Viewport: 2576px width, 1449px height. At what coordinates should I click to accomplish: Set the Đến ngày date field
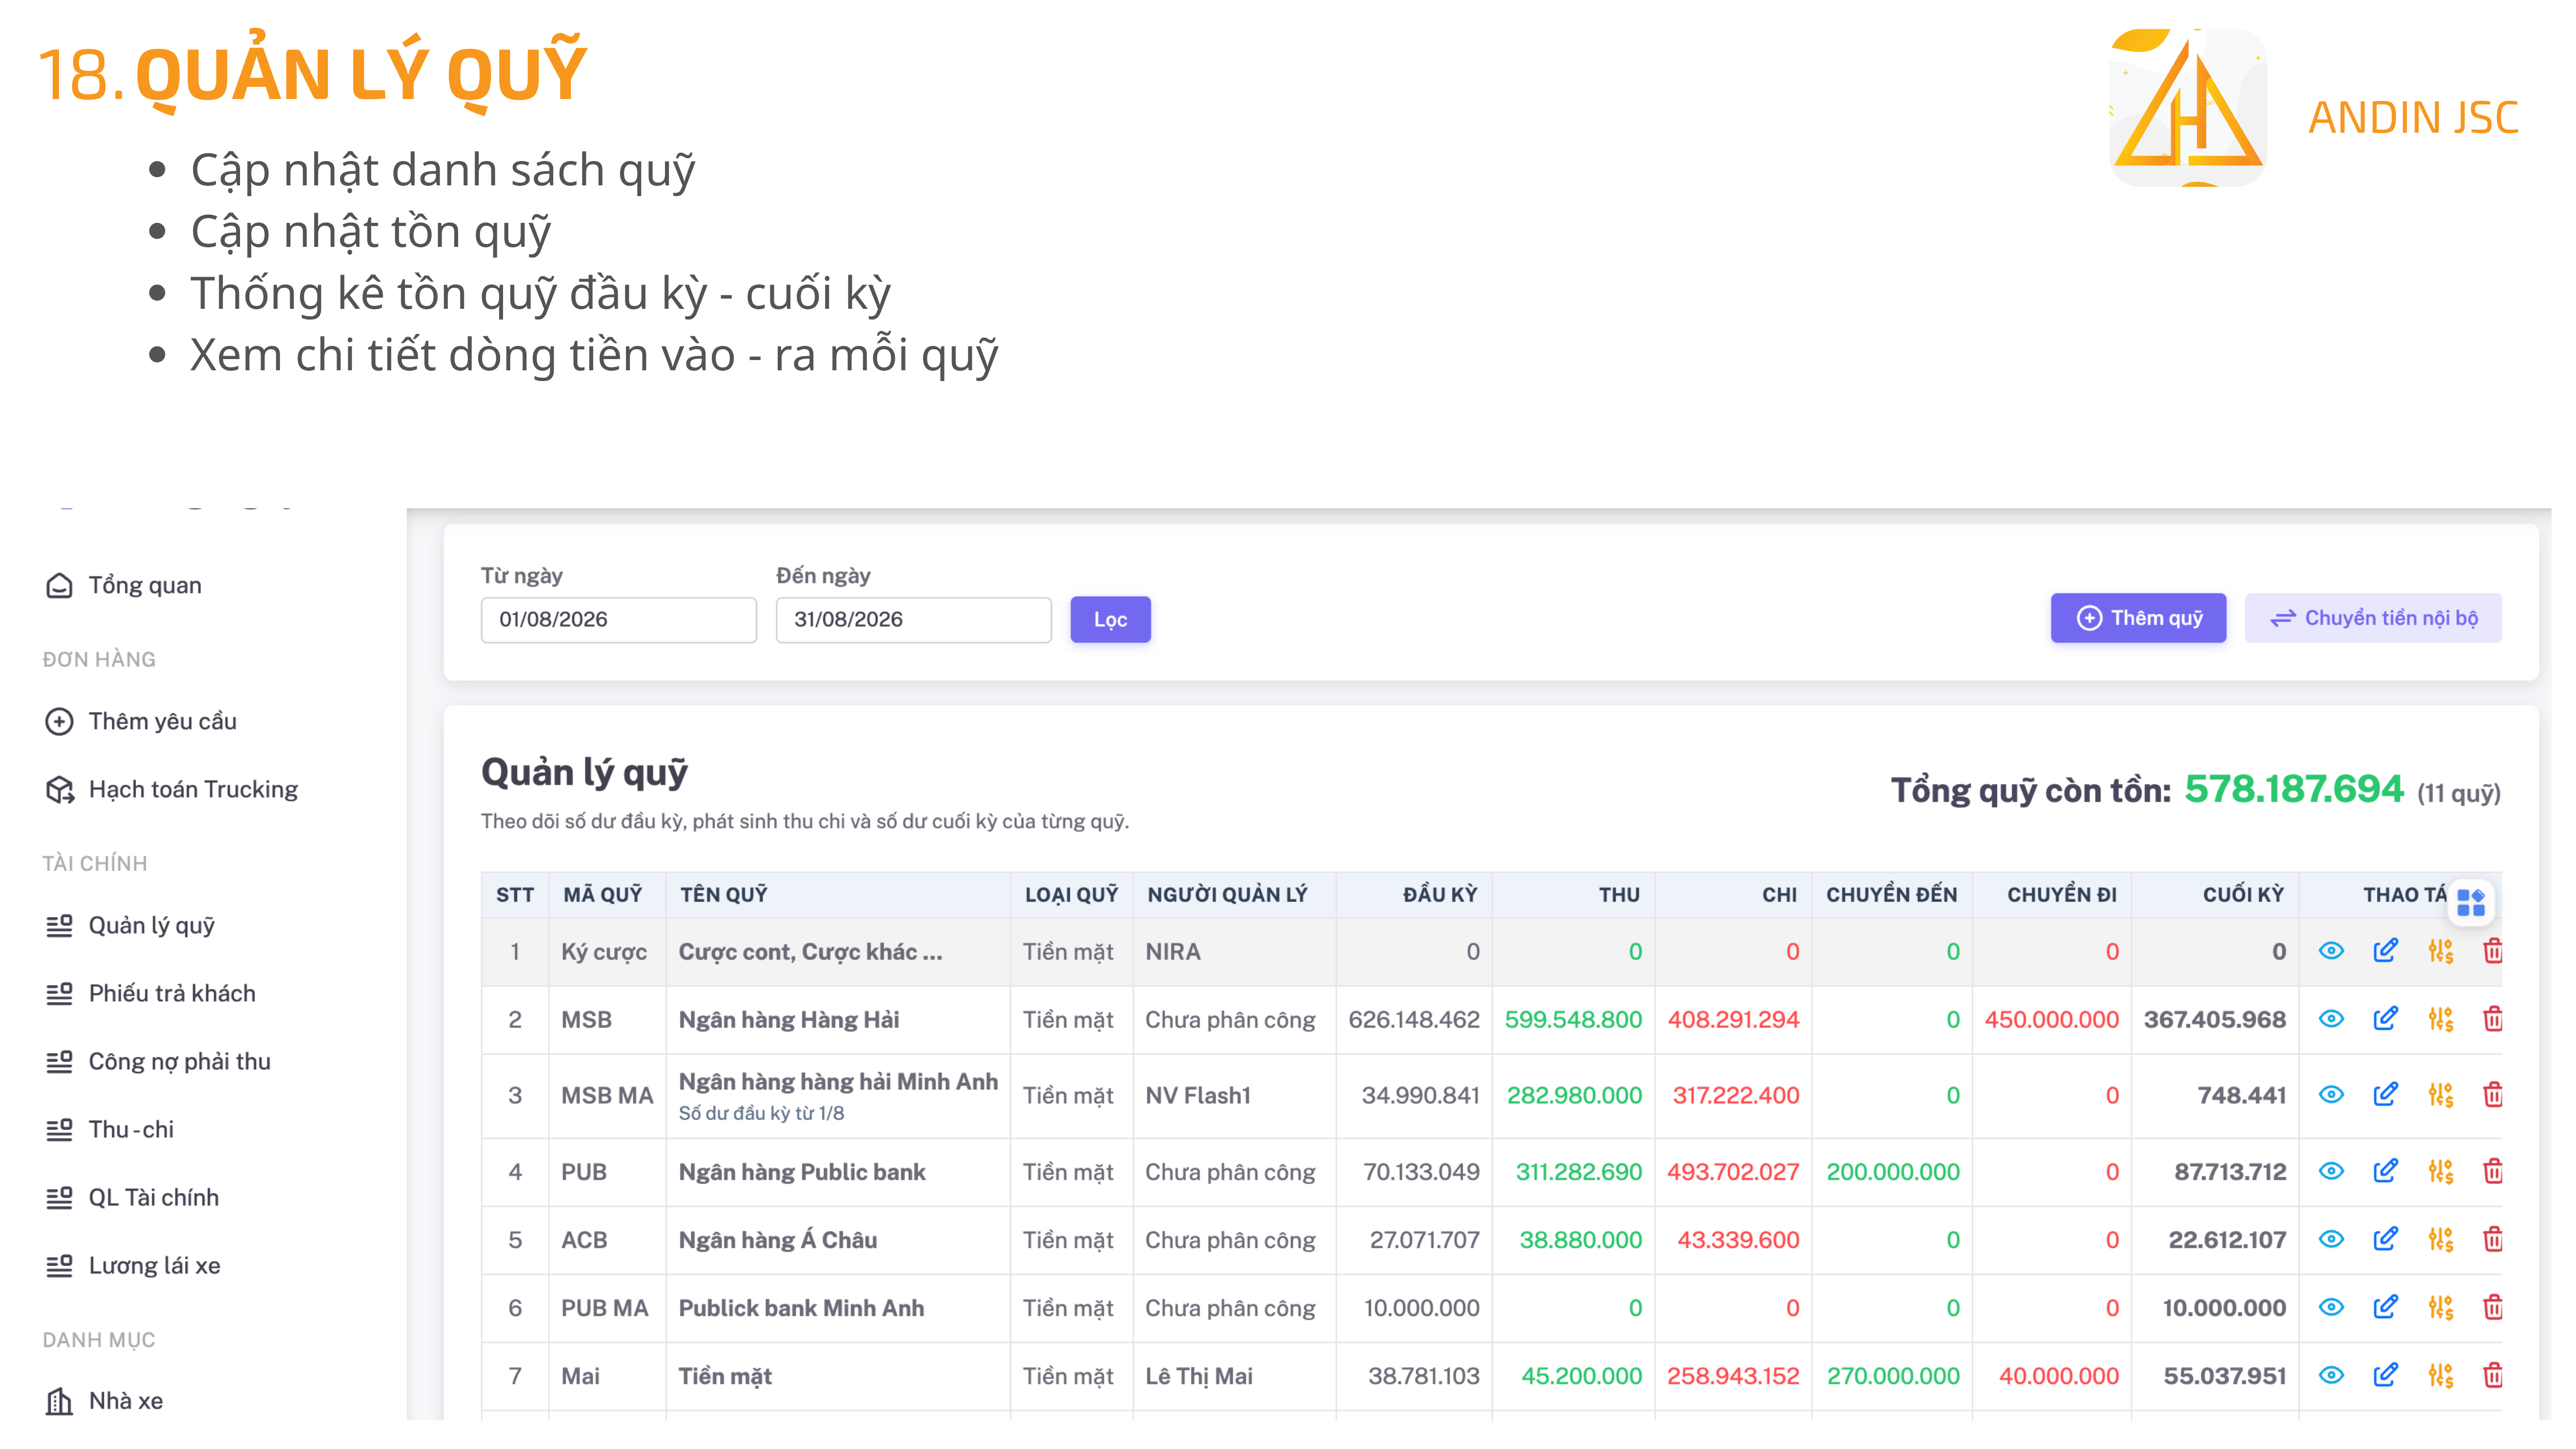point(913,620)
